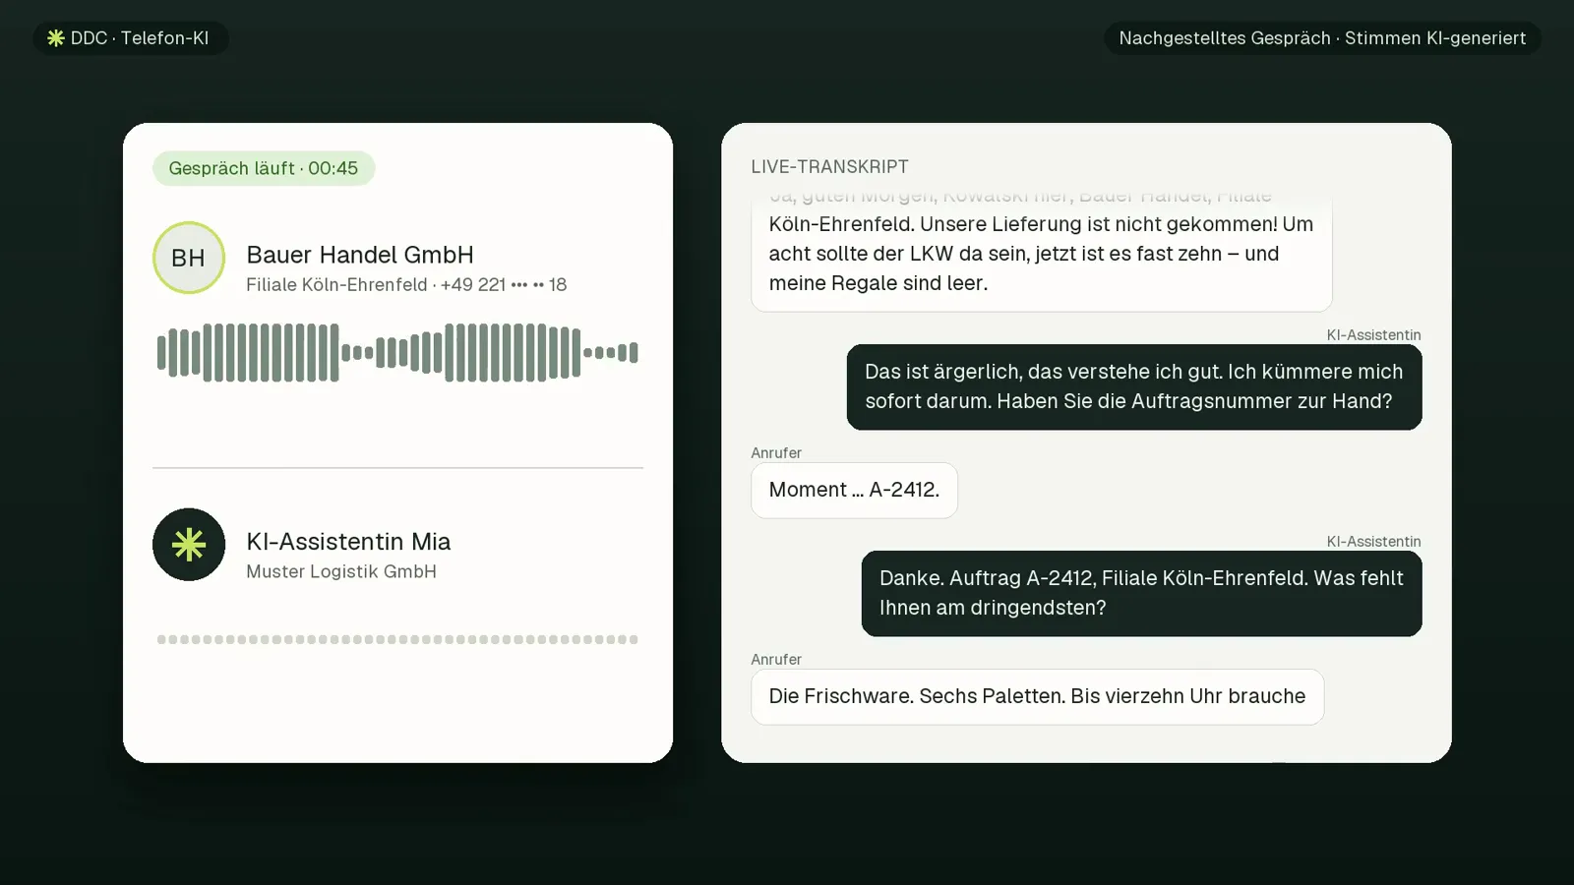Click the Muster Logistik GmbH label
The height and width of the screenshot is (885, 1574).
[x=341, y=572]
